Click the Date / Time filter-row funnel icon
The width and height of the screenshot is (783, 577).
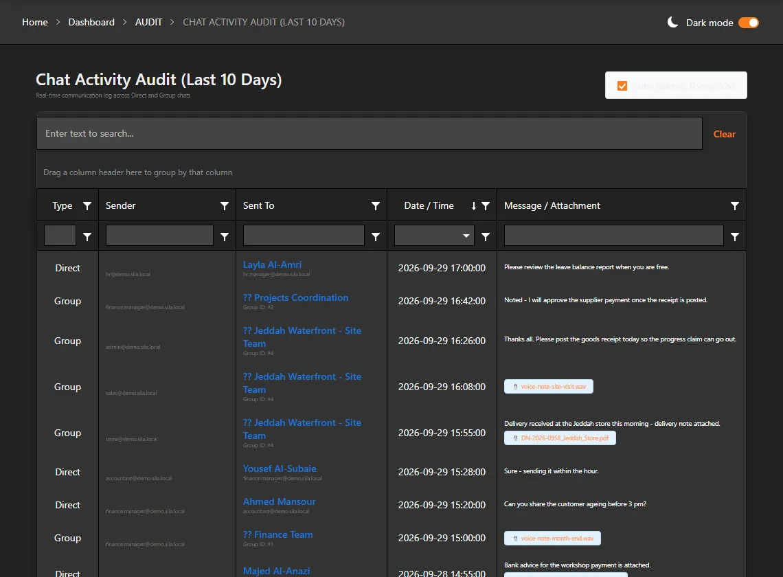click(x=486, y=237)
